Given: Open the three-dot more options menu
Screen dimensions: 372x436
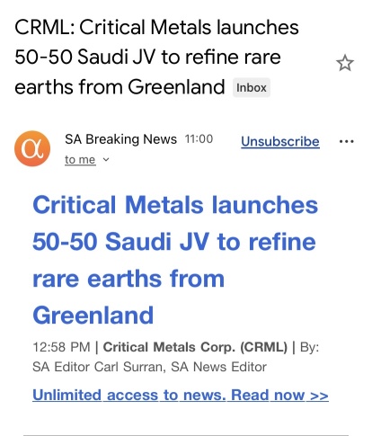Looking at the screenshot, I should coord(347,141).
